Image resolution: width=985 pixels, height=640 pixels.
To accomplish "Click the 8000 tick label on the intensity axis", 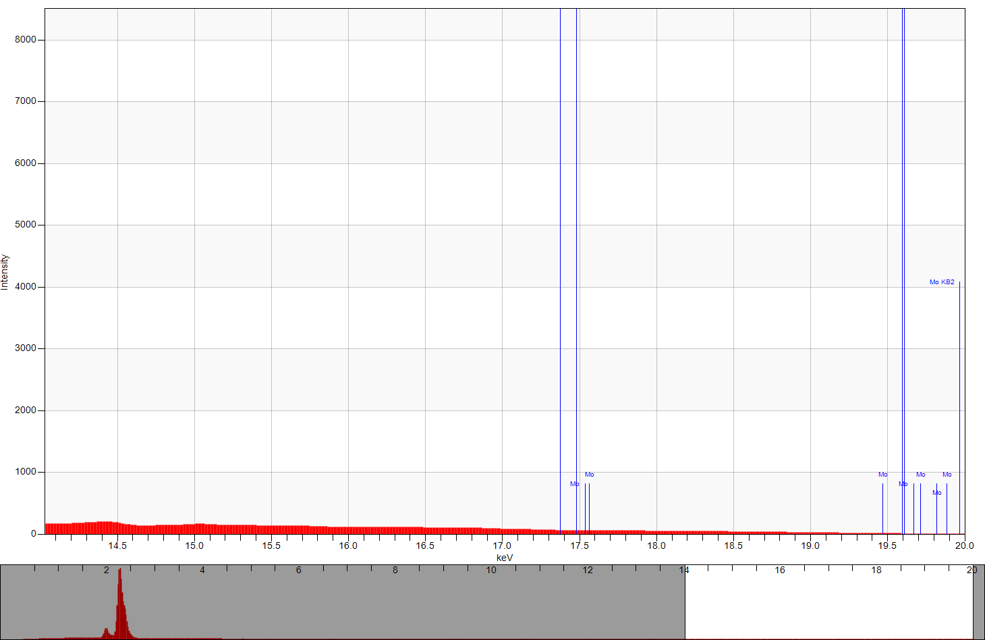I will (26, 40).
